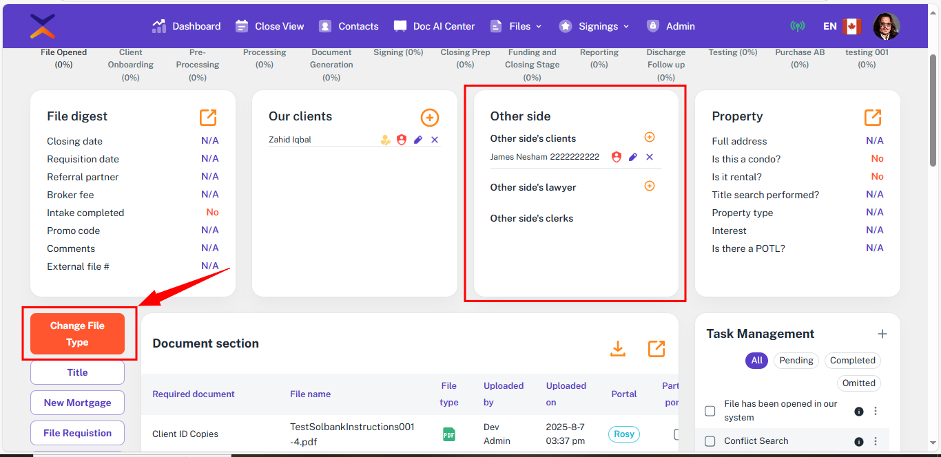Add a new client in Our clients

click(429, 118)
